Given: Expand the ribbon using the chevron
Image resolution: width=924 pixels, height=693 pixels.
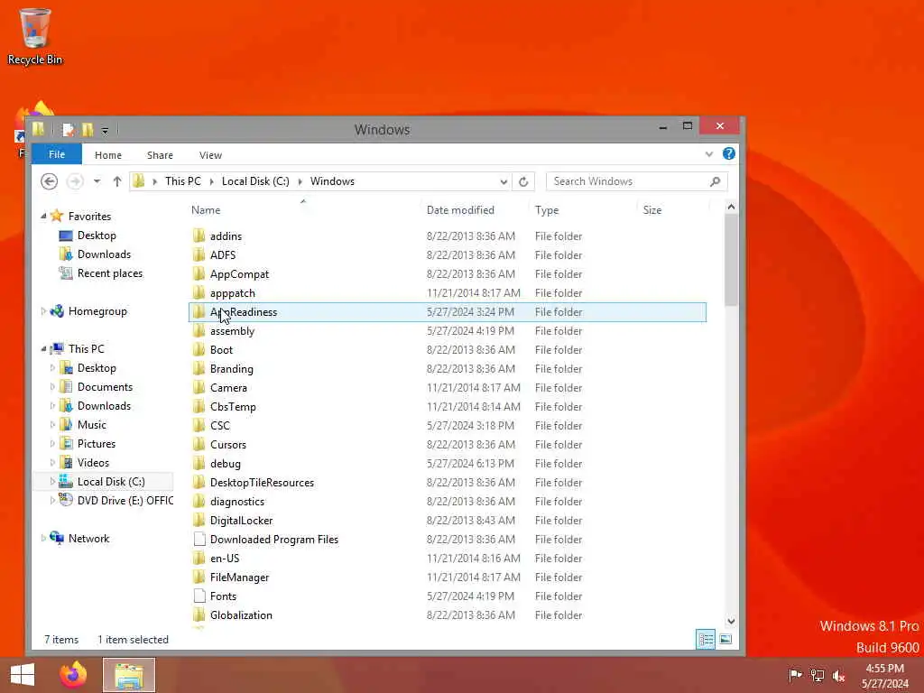Looking at the screenshot, I should click(x=709, y=154).
